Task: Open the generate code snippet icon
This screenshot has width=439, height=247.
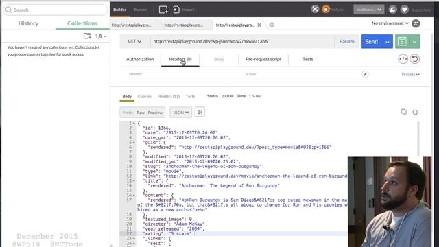Action: [403, 59]
